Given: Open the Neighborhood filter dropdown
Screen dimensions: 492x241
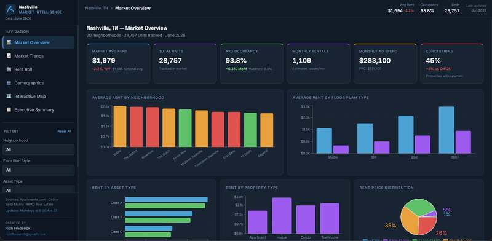Looking at the screenshot, I should [39, 149].
